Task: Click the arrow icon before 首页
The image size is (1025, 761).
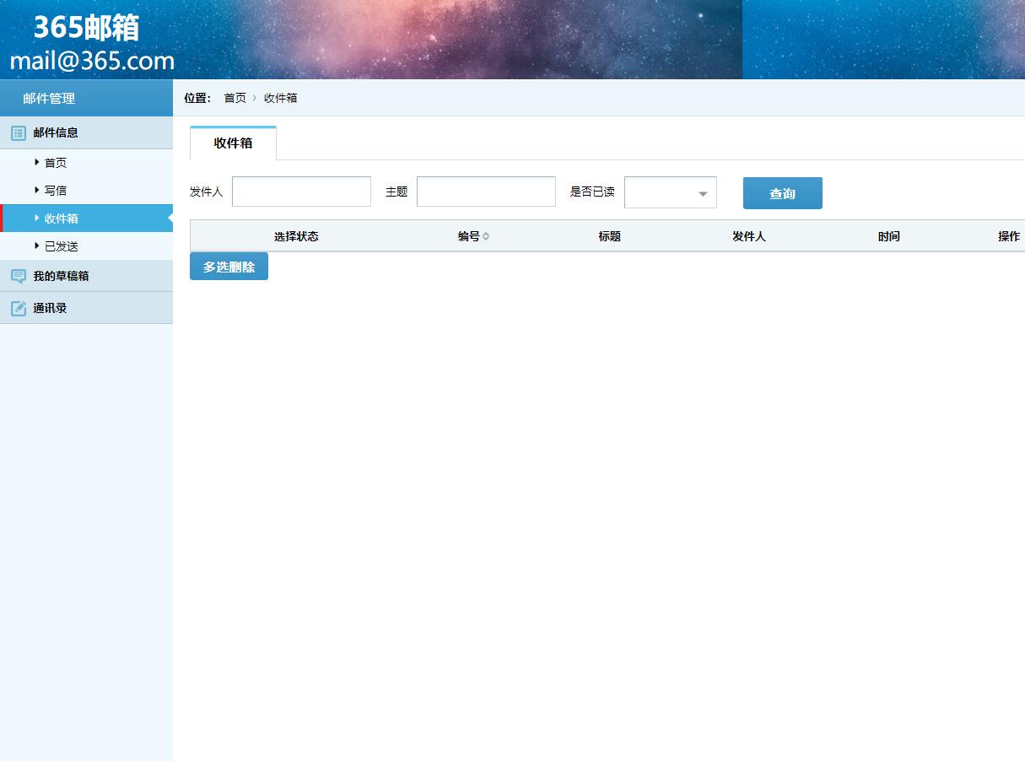Action: (x=37, y=162)
